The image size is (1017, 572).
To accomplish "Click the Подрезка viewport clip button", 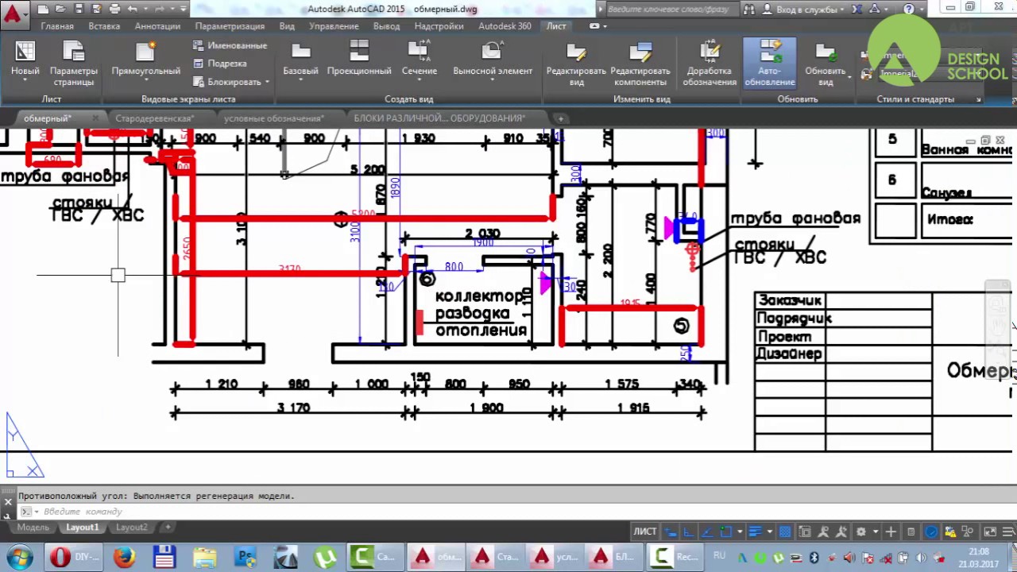I will tap(220, 64).
